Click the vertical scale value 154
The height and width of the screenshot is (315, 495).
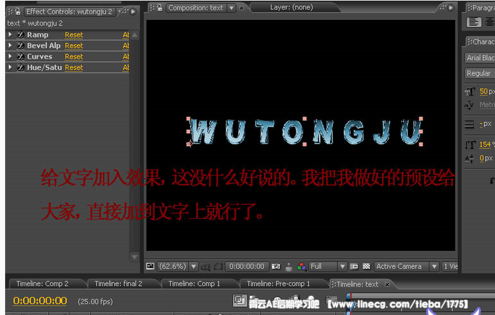click(485, 145)
